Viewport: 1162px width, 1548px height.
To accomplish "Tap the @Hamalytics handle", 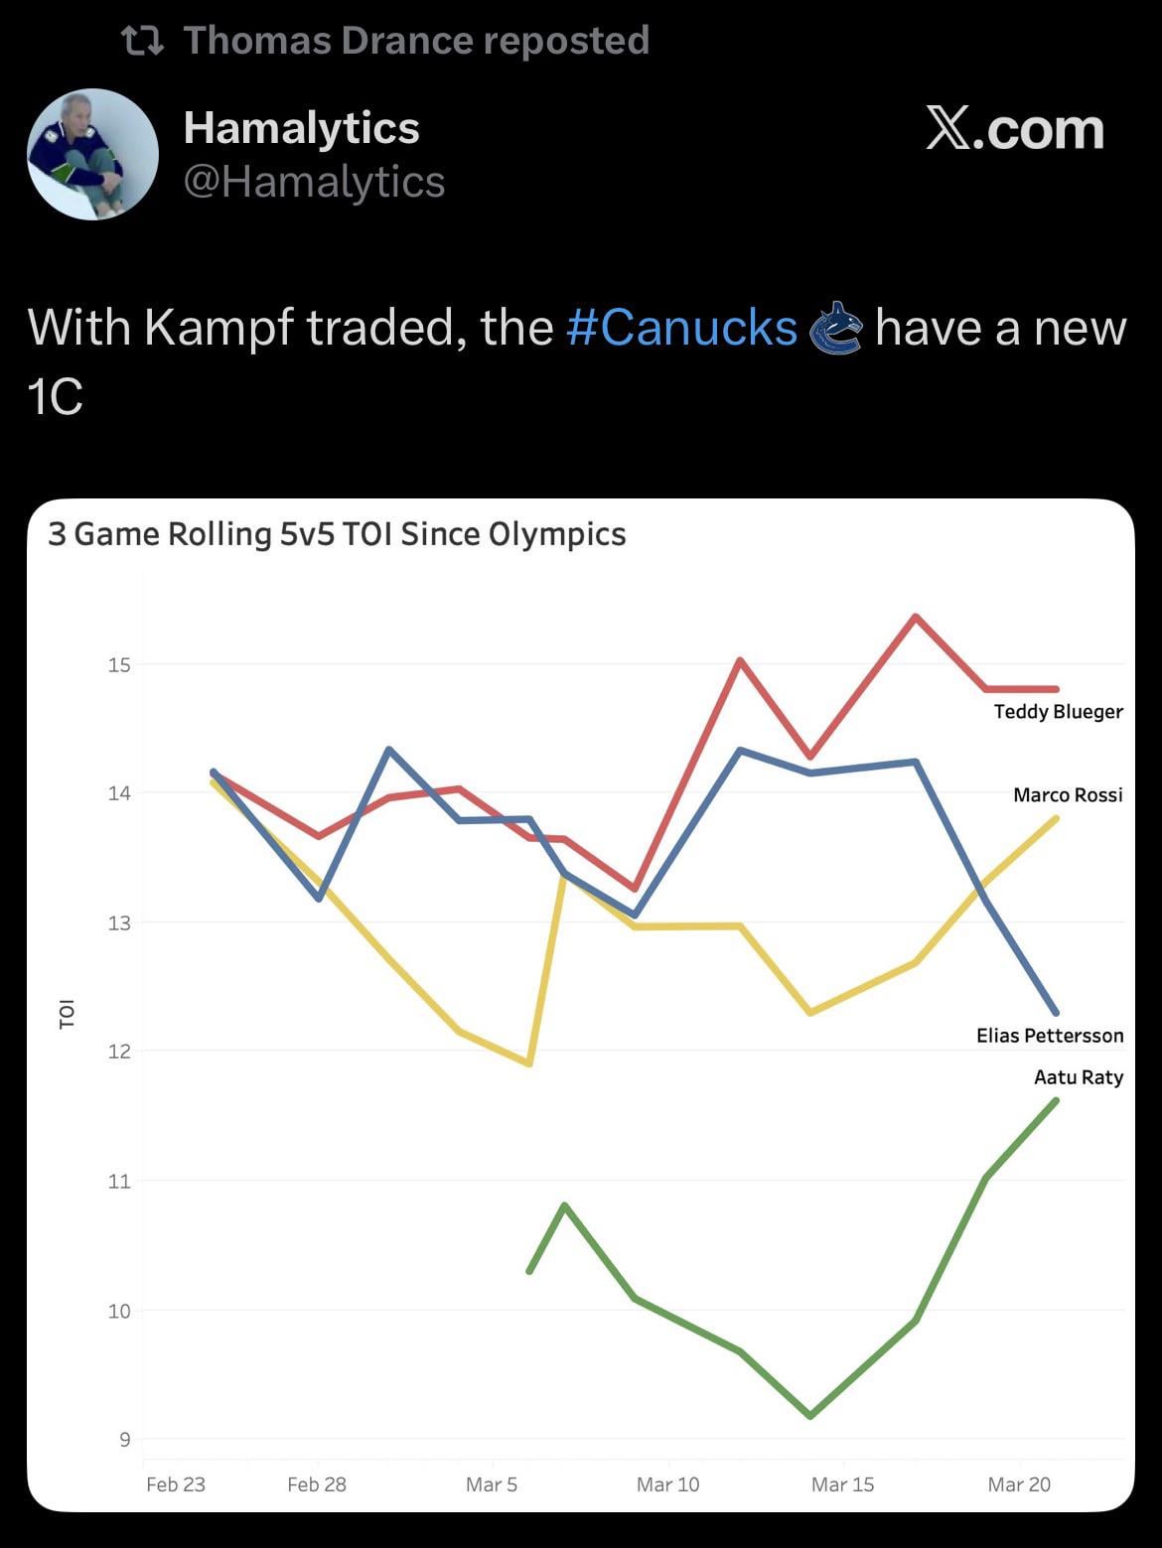I will pos(314,182).
